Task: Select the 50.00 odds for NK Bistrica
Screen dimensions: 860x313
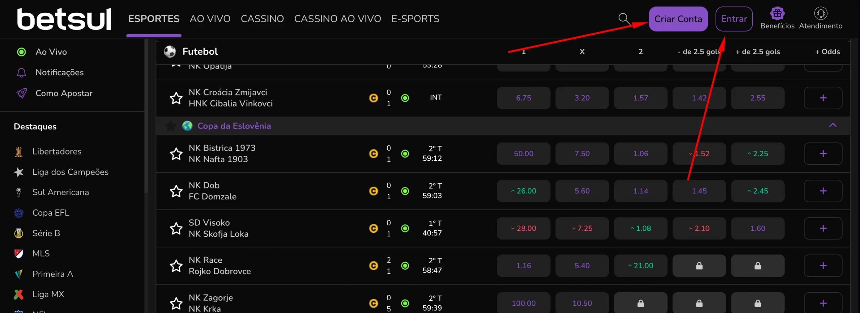Action: [x=523, y=154]
